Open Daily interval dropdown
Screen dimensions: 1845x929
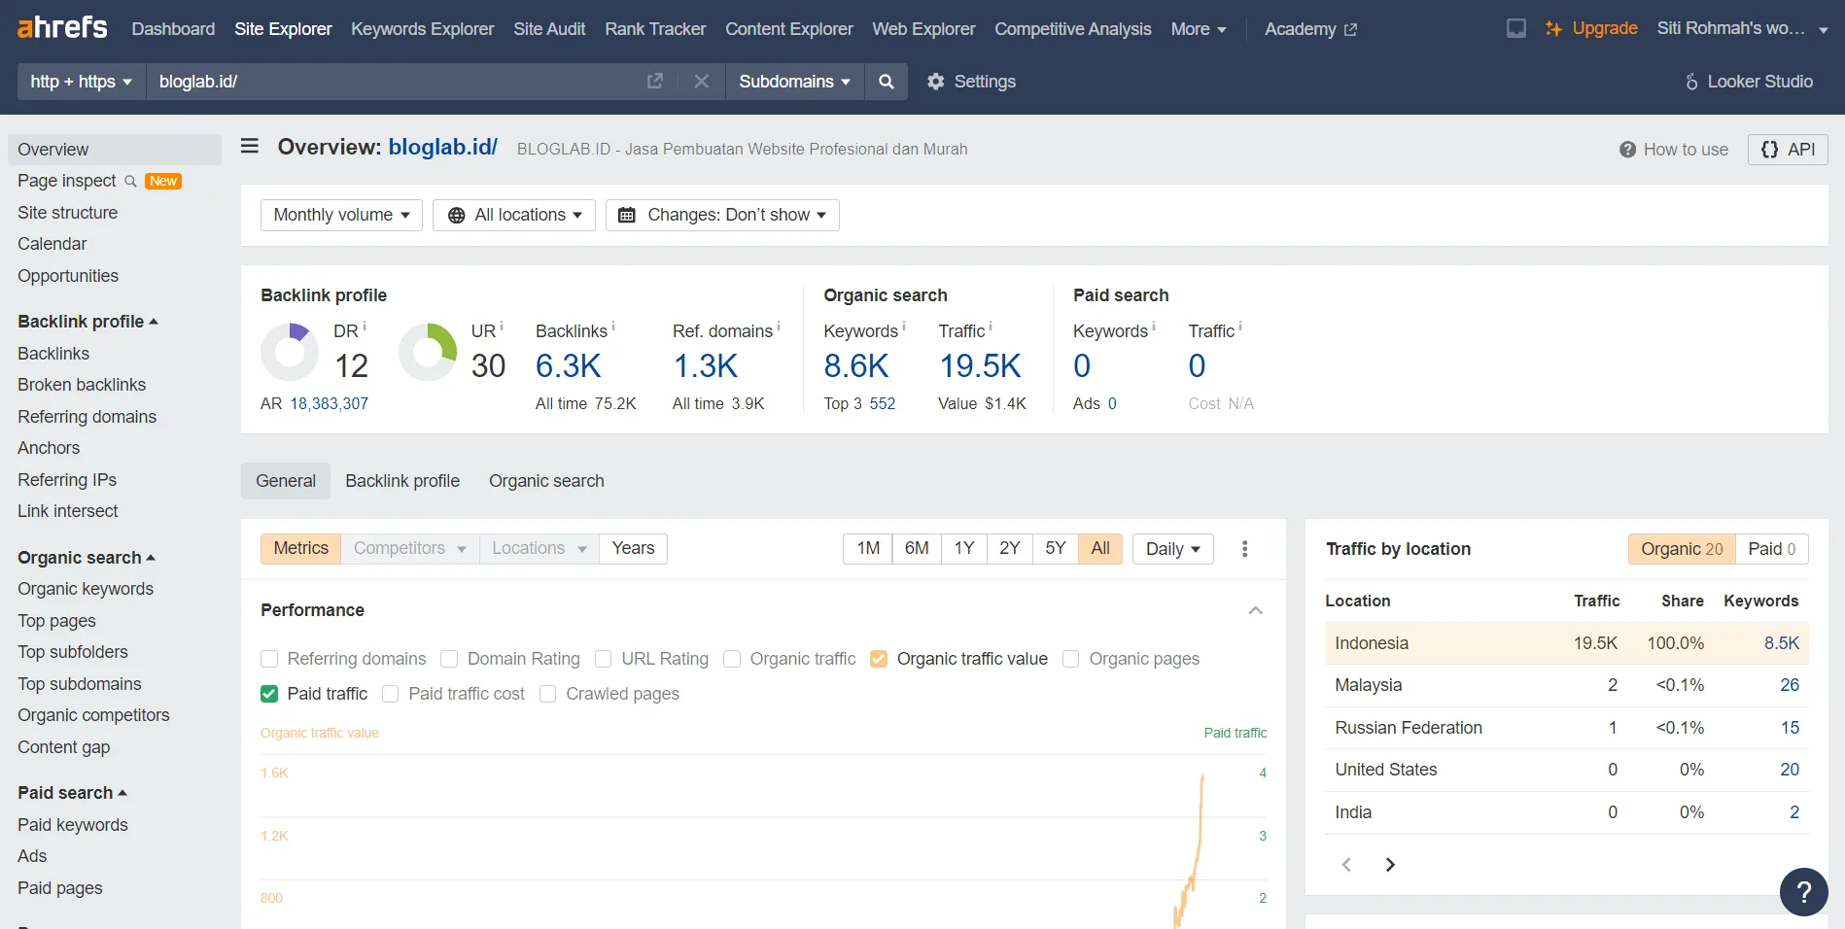click(1173, 549)
